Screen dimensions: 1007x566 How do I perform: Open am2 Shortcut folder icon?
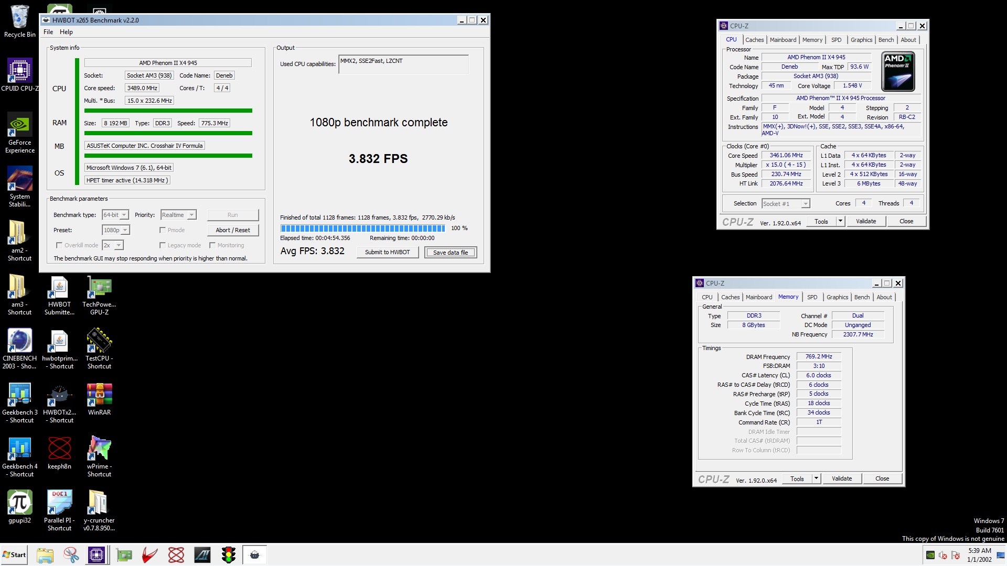tap(19, 241)
